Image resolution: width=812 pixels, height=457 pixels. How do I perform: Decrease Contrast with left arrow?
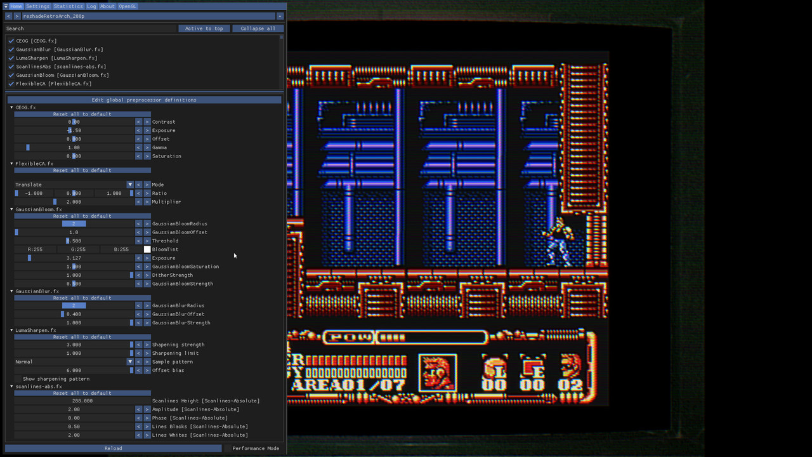click(x=138, y=122)
